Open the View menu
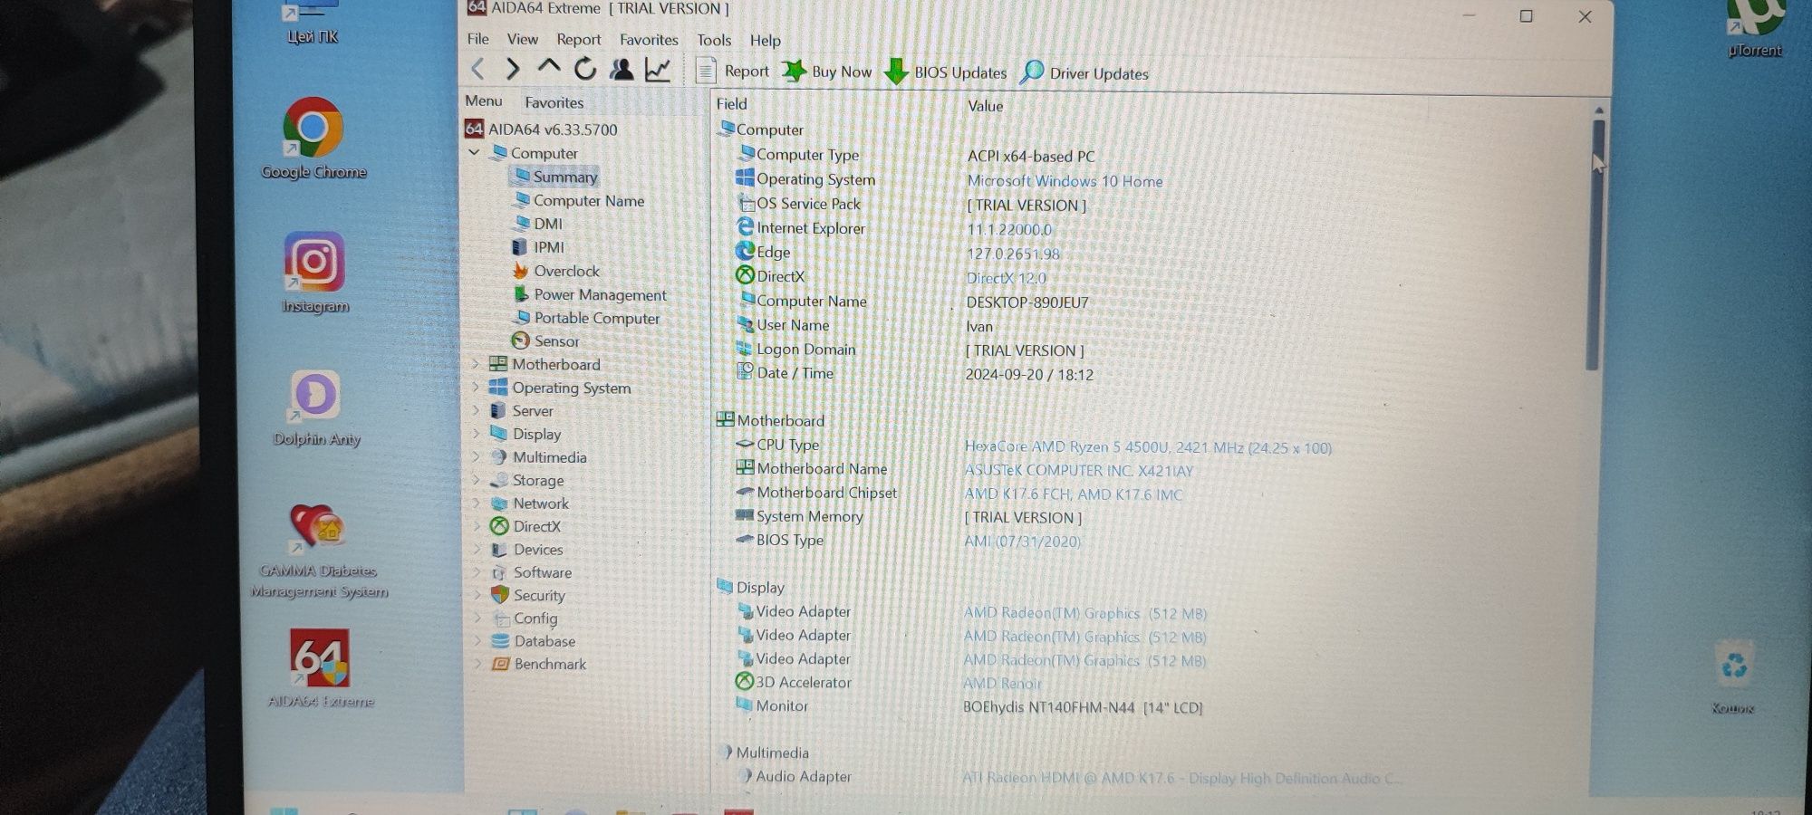This screenshot has height=815, width=1812. pyautogui.click(x=522, y=39)
